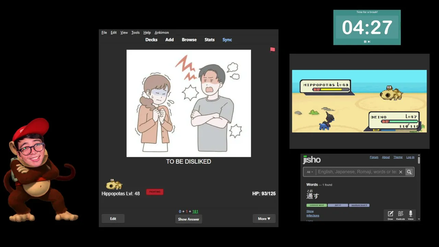439x247 pixels.
Task: Click jisho Log in link
Action: [410, 157]
